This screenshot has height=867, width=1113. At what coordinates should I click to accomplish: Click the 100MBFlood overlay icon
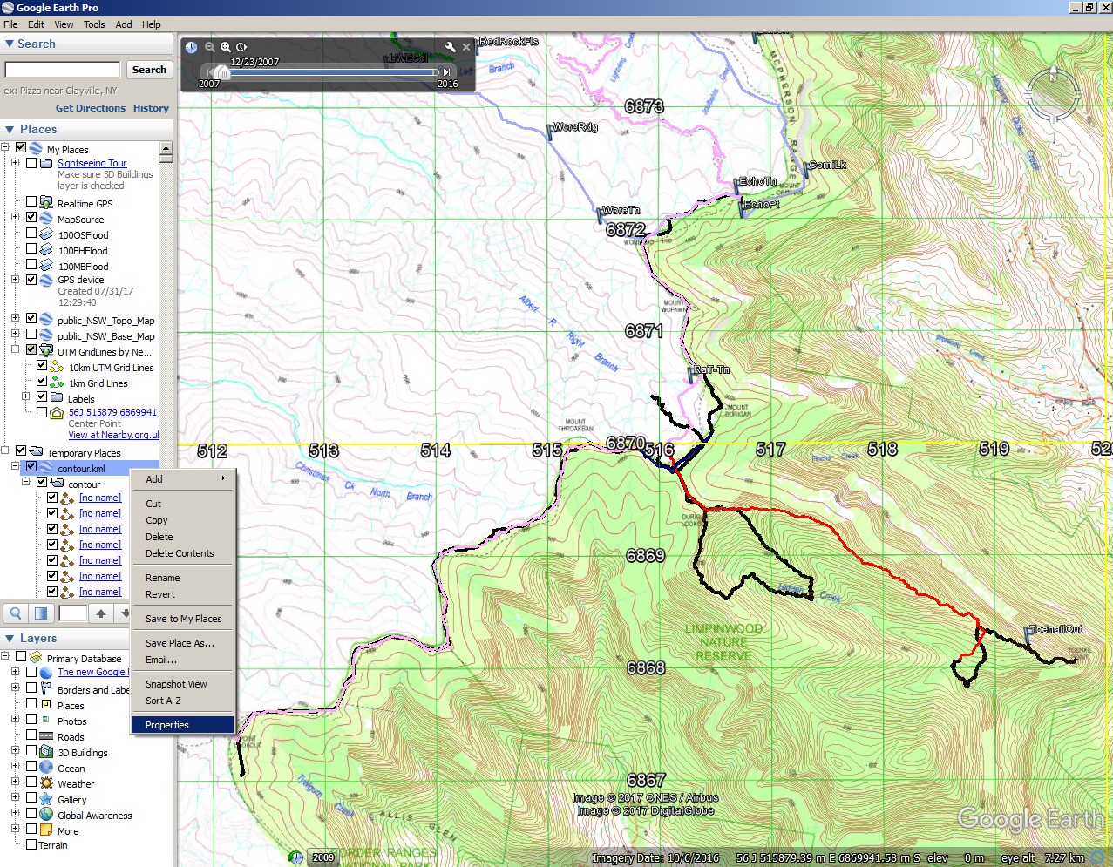(x=46, y=266)
